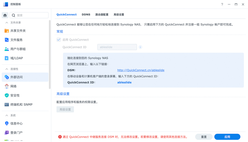
Task: Open help with the question mark icon
Action: tap(222, 4)
